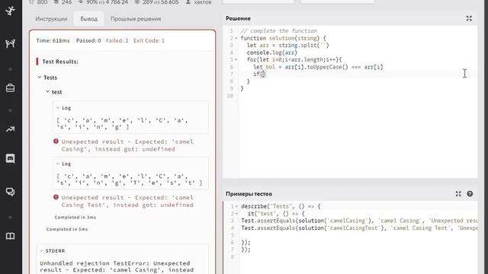Open the trending arrow leaderboard icon

(x=10, y=129)
